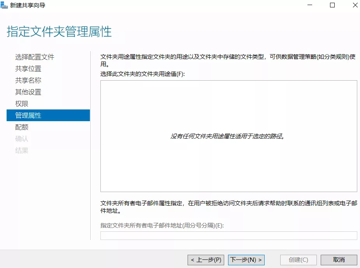Minimize the 新建共享向导 window
This screenshot has height=268, width=360.
coord(310,5)
